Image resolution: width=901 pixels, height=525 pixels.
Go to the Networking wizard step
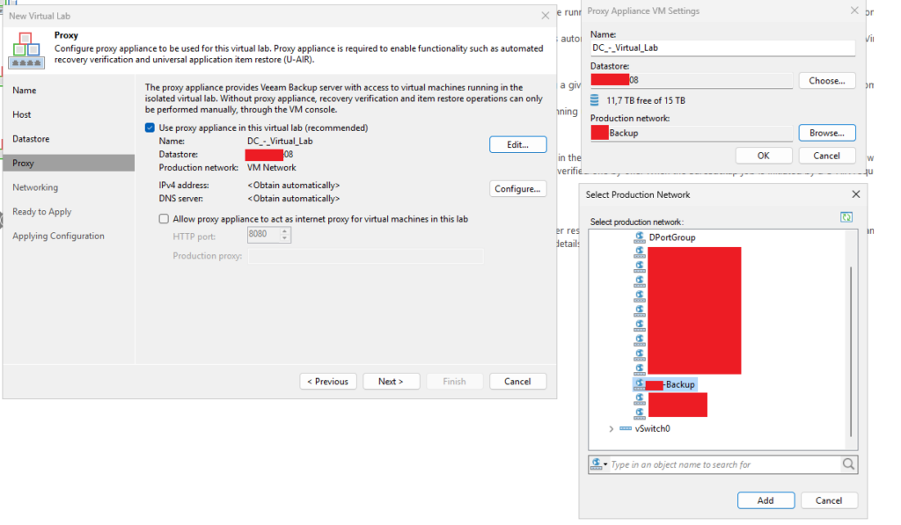(35, 187)
